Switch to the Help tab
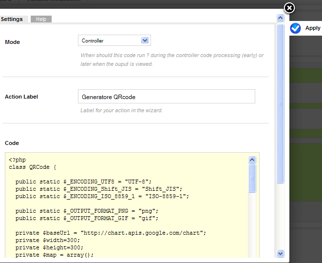 point(41,19)
